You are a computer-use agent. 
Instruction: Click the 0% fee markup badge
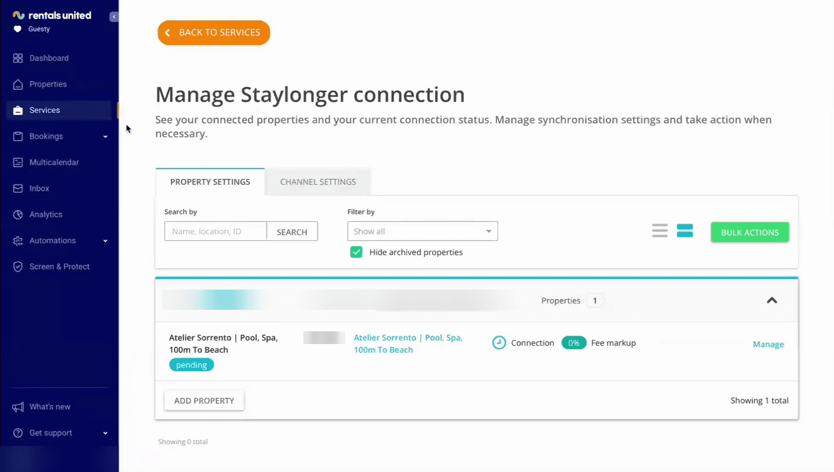[574, 343]
